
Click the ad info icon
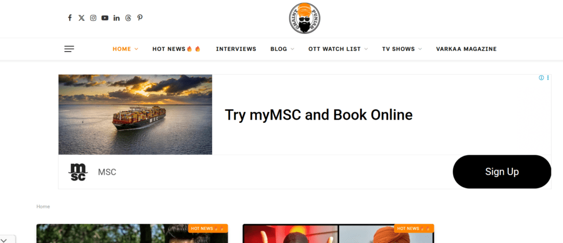541,78
